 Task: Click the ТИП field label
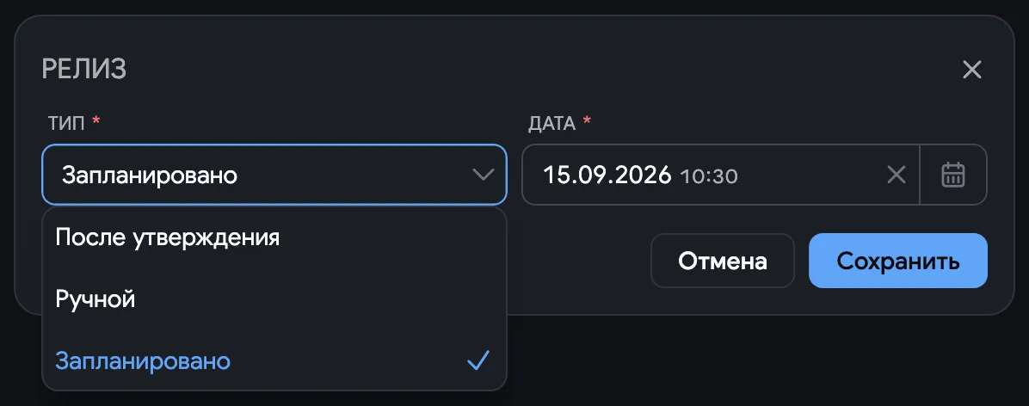click(66, 123)
